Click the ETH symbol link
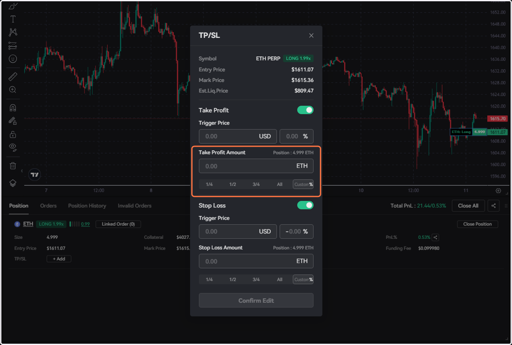 pos(28,224)
